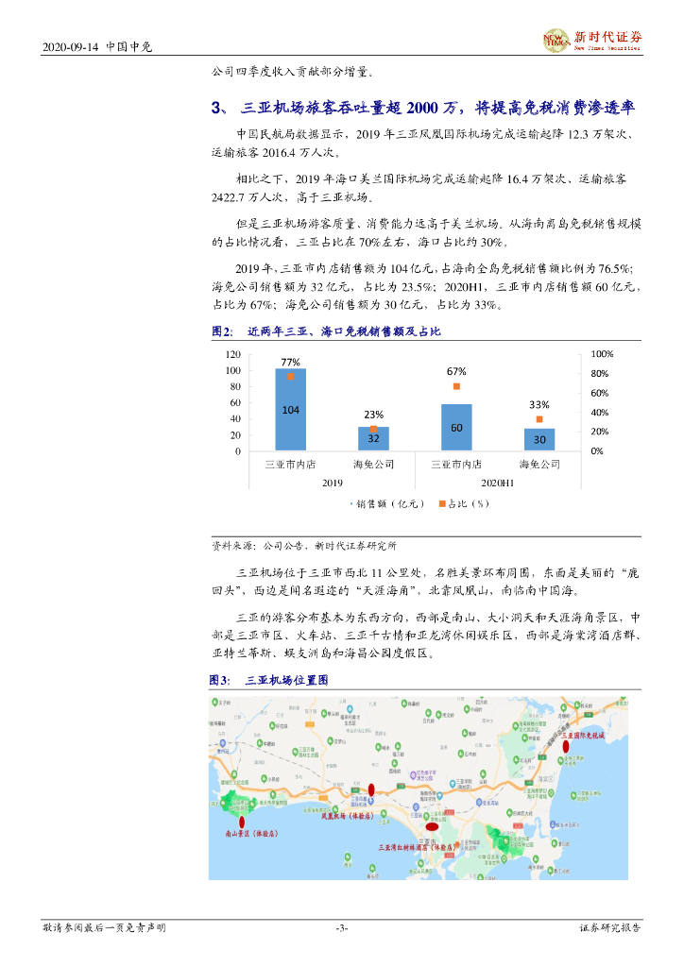
Task: Click the footer disclaimer 敬请参阅最后一页免责声明
Action: click(x=104, y=927)
